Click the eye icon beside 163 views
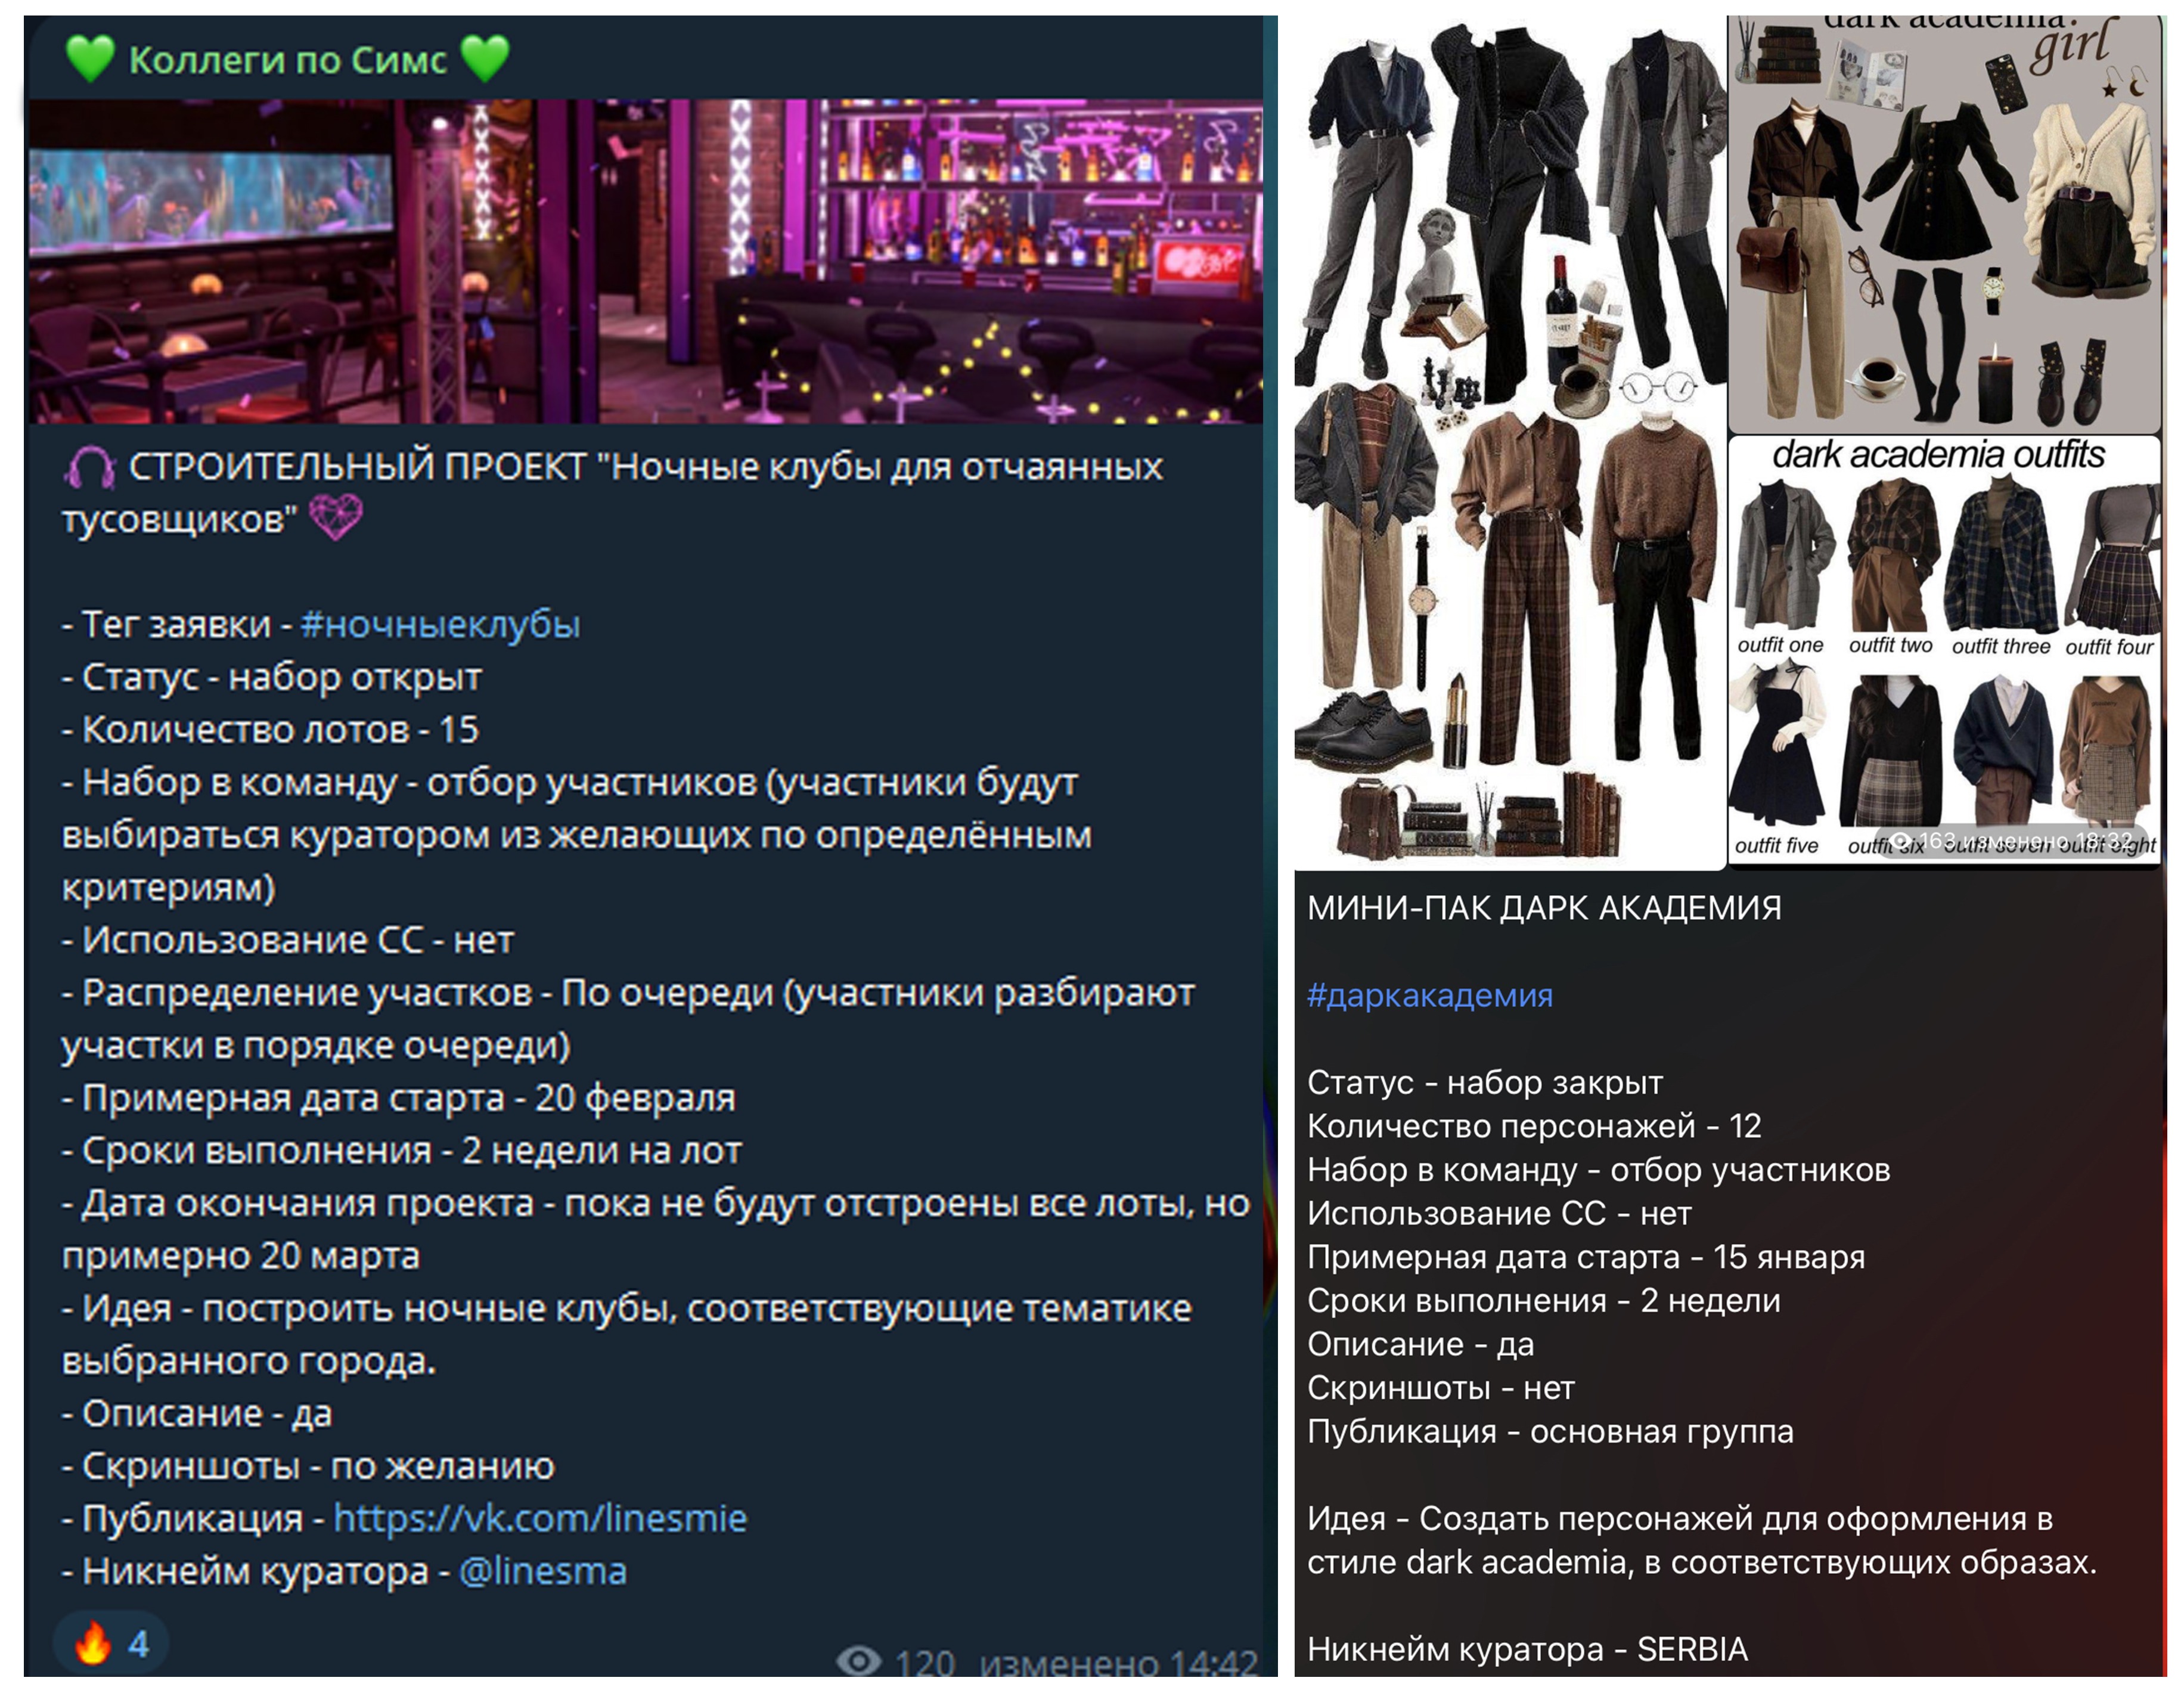This screenshot has width=2184, height=1690. pyautogui.click(x=1901, y=840)
